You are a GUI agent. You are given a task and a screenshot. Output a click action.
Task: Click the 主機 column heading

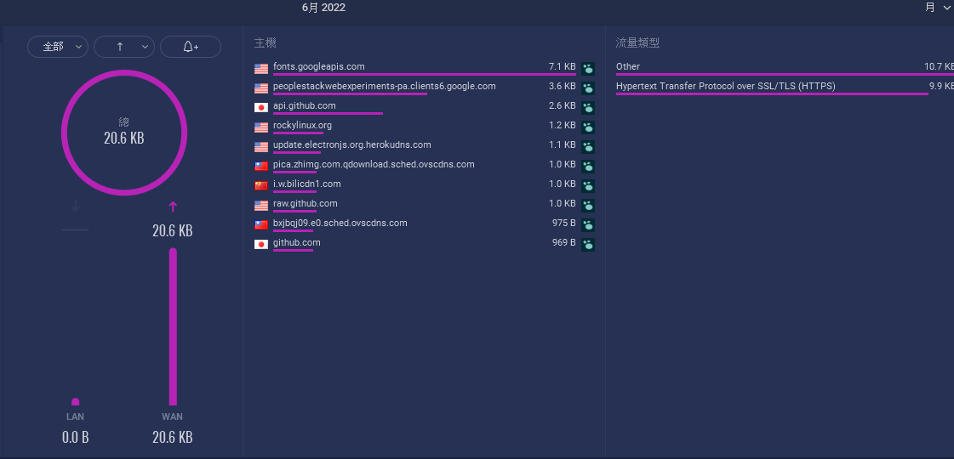click(266, 42)
